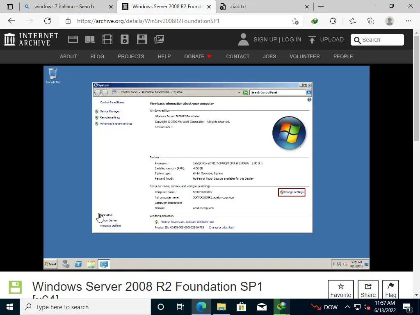View site information lock icon
420x315 pixels.
coord(68,21)
